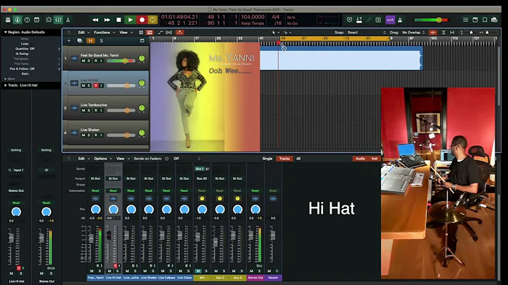Open the List Editors button
This screenshot has width=508, height=285.
click(x=466, y=20)
